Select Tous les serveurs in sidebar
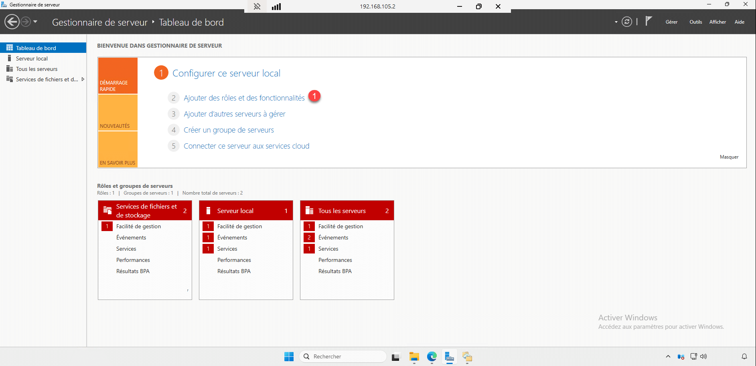Viewport: 756px width, 366px height. coord(43,69)
